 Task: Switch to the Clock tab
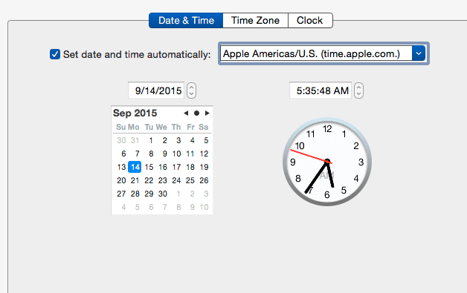[310, 21]
